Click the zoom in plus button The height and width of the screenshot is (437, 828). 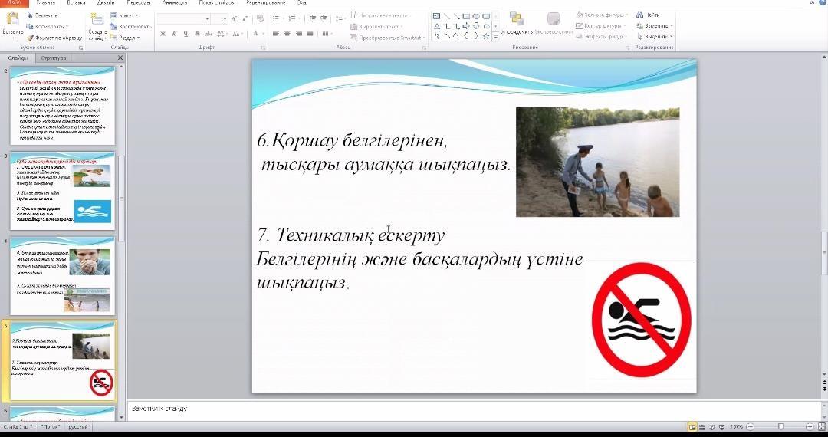click(x=810, y=426)
